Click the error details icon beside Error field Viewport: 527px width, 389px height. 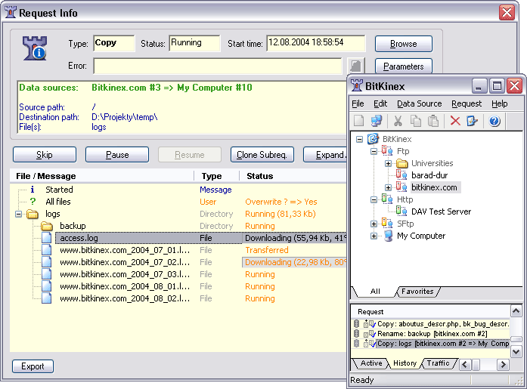(355, 65)
